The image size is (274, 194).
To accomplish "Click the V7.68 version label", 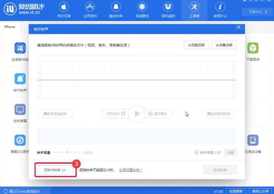I will pos(218,191).
